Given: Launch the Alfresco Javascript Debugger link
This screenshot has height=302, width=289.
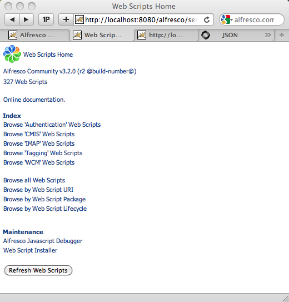Looking at the screenshot, I should [x=43, y=241].
